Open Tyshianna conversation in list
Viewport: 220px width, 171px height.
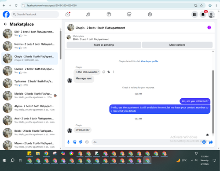[x=29, y=83]
